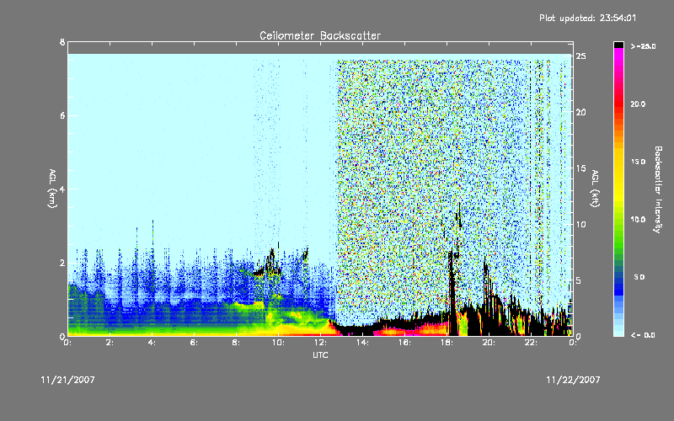Click the 5 kft tick label on right axis
674x421 pixels.
(579, 280)
